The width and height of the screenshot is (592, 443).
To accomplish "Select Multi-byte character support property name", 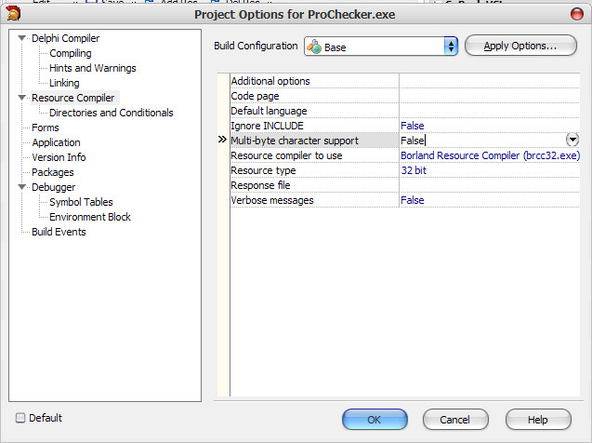I will click(x=295, y=141).
